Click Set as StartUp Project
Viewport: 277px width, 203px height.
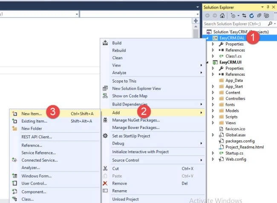[x=131, y=136]
